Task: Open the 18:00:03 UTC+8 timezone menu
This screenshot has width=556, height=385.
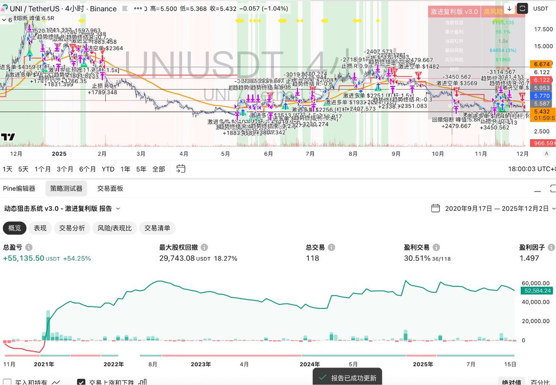Action: pos(532,169)
